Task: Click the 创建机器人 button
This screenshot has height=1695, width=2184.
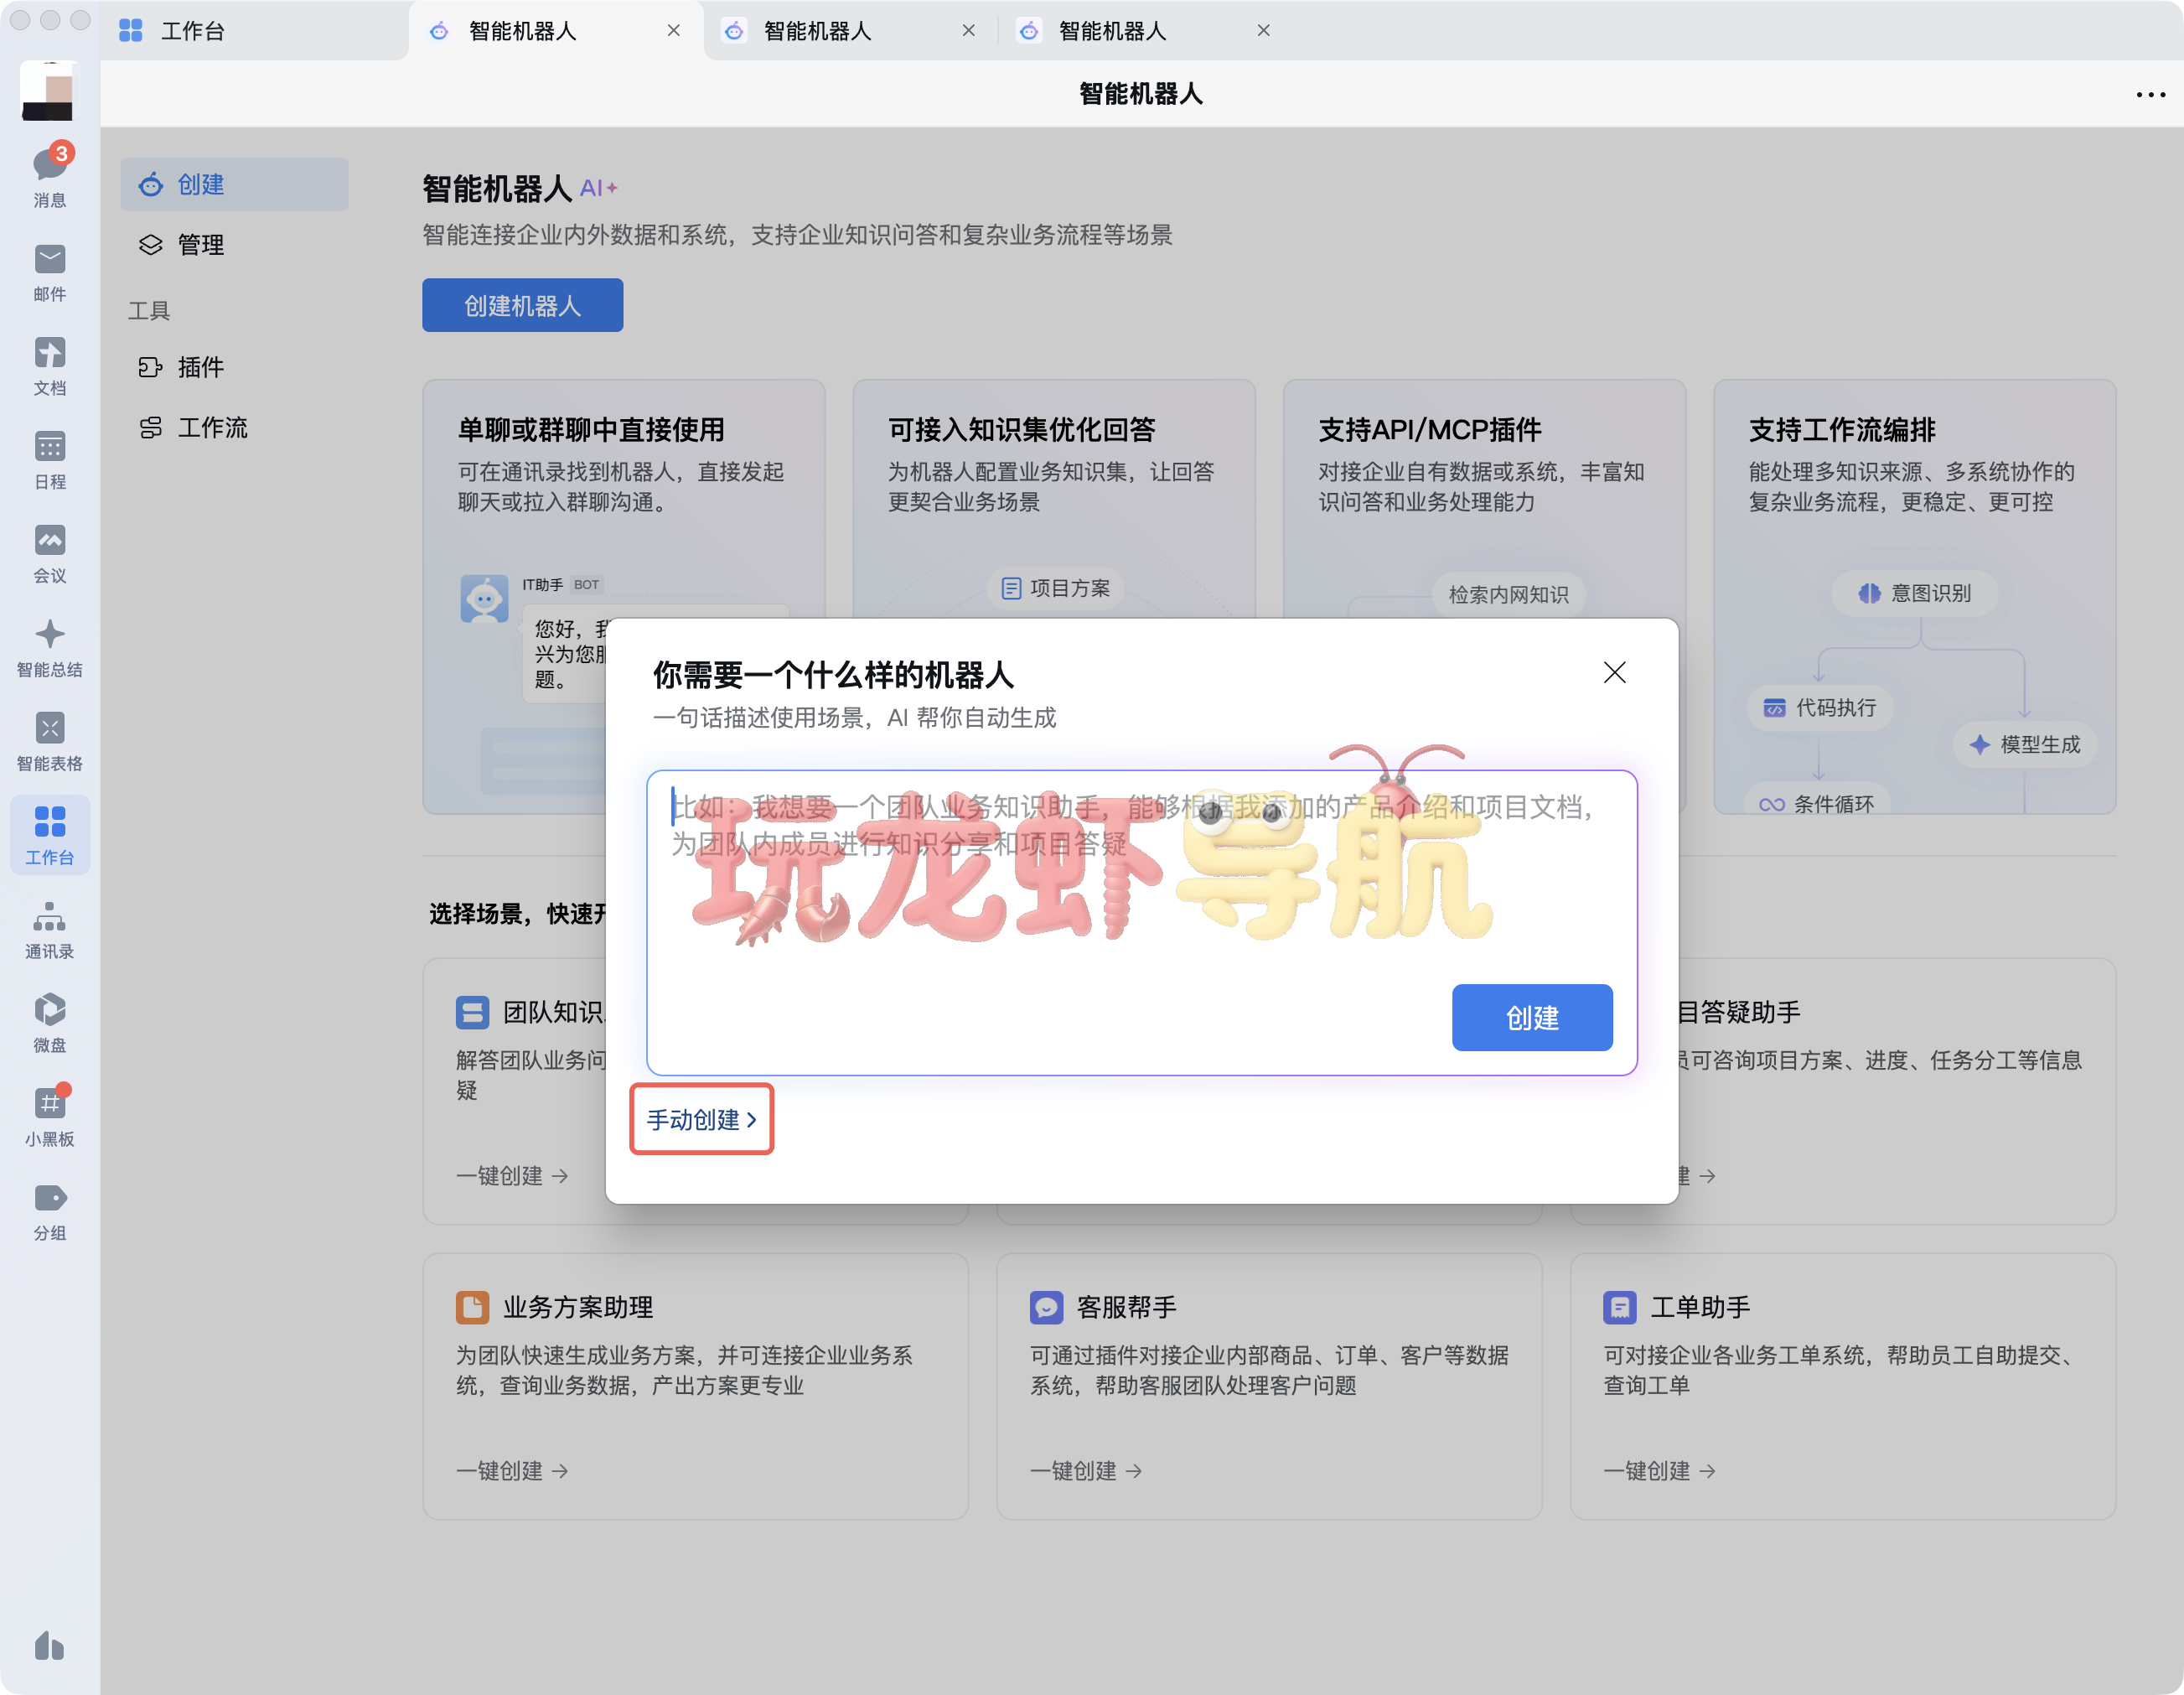Action: 523,305
